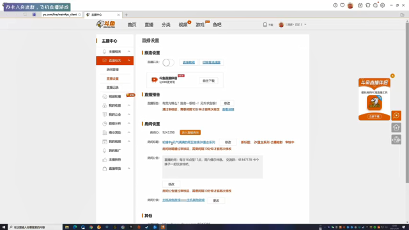Click the Douyu live companion camera icon

(x=154, y=80)
